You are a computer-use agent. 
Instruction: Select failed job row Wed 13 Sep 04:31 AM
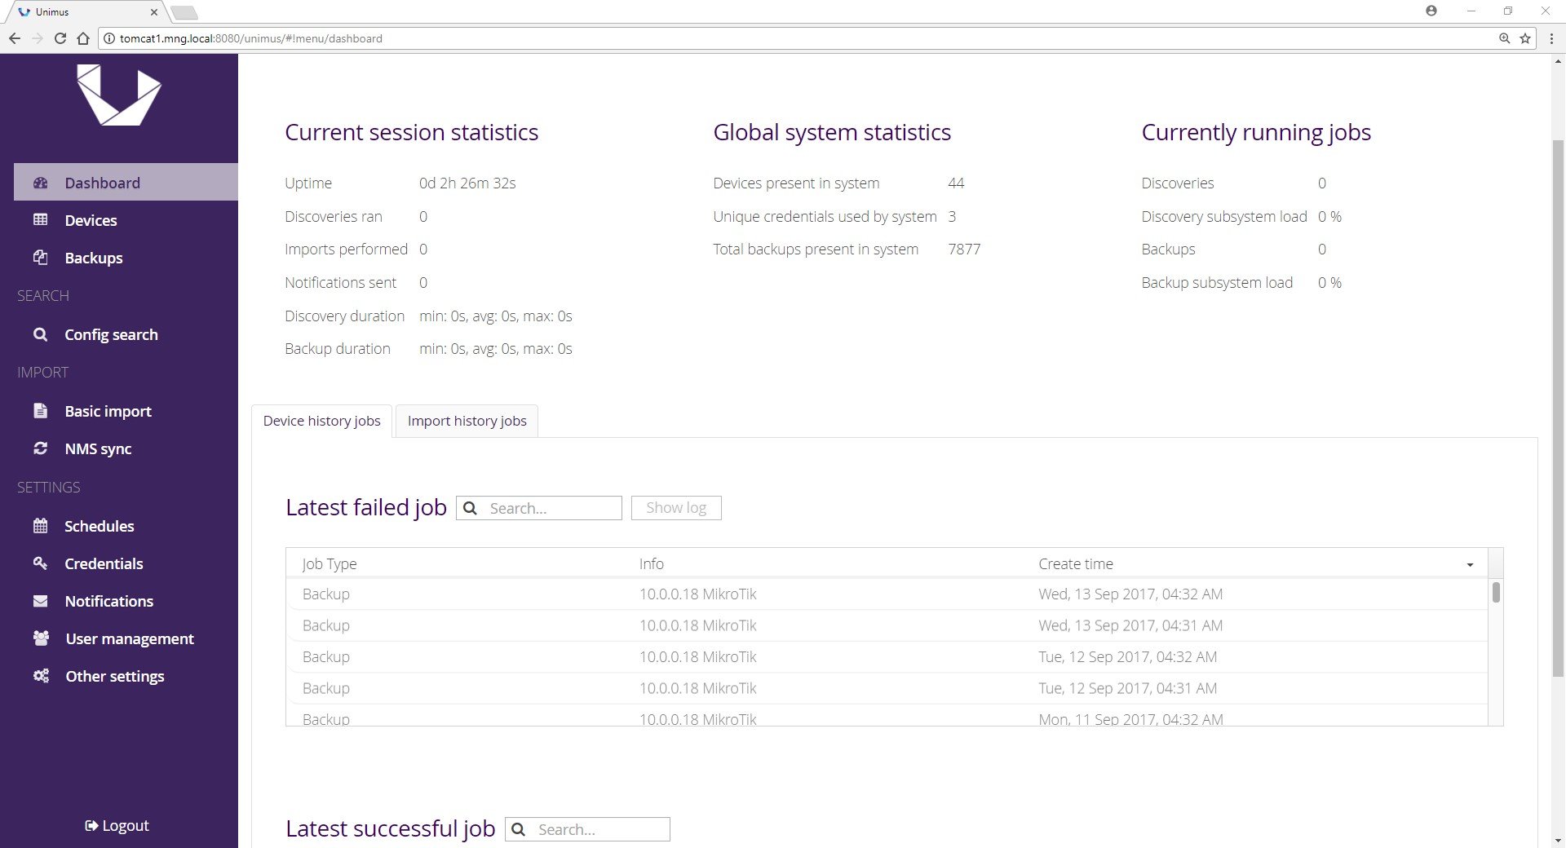(x=887, y=625)
